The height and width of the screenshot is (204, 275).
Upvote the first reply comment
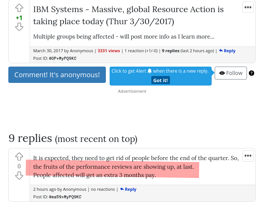pyautogui.click(x=19, y=157)
